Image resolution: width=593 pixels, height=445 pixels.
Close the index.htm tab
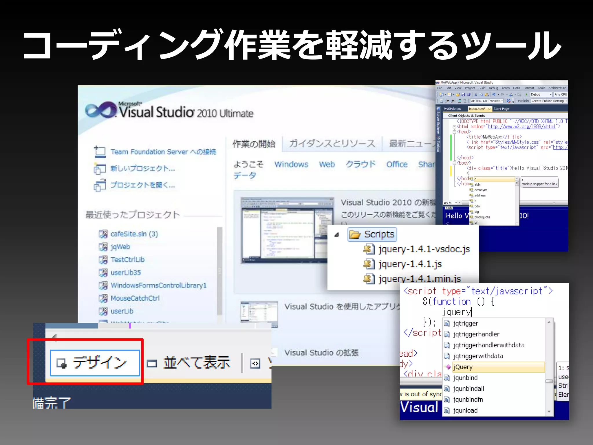489,109
